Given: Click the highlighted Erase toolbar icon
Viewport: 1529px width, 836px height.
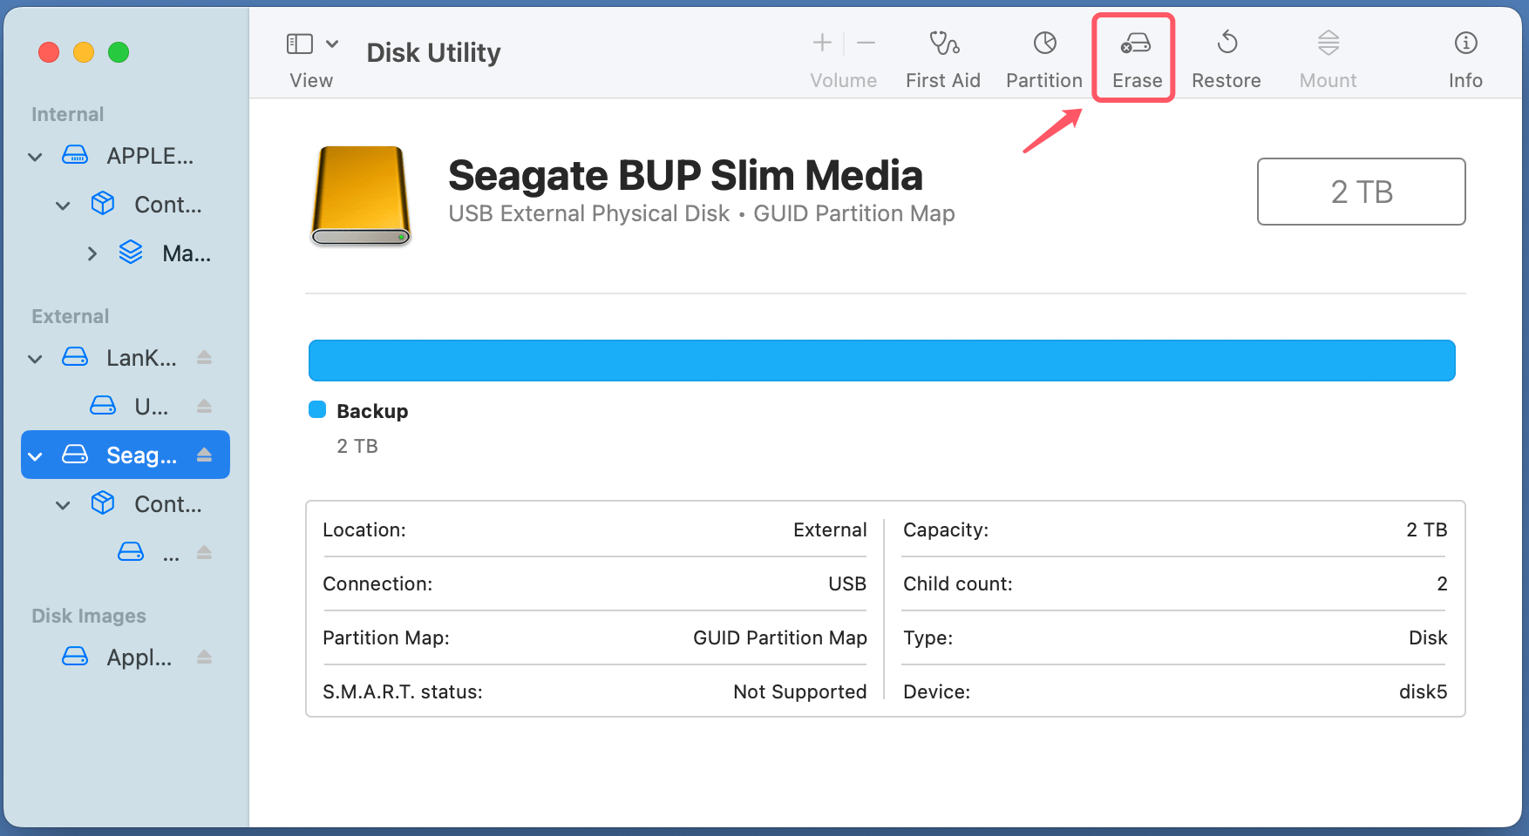Looking at the screenshot, I should [x=1134, y=55].
